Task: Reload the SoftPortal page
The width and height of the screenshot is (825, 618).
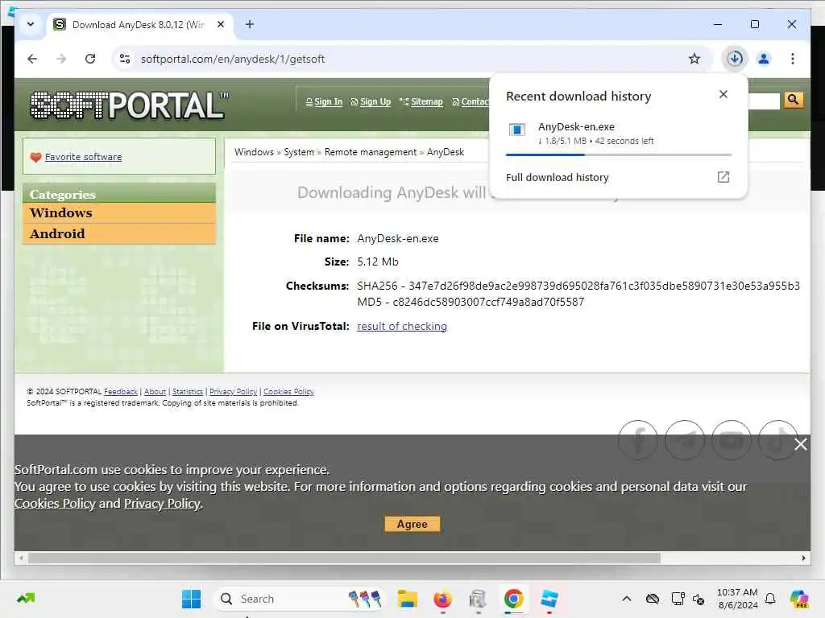Action: click(90, 59)
